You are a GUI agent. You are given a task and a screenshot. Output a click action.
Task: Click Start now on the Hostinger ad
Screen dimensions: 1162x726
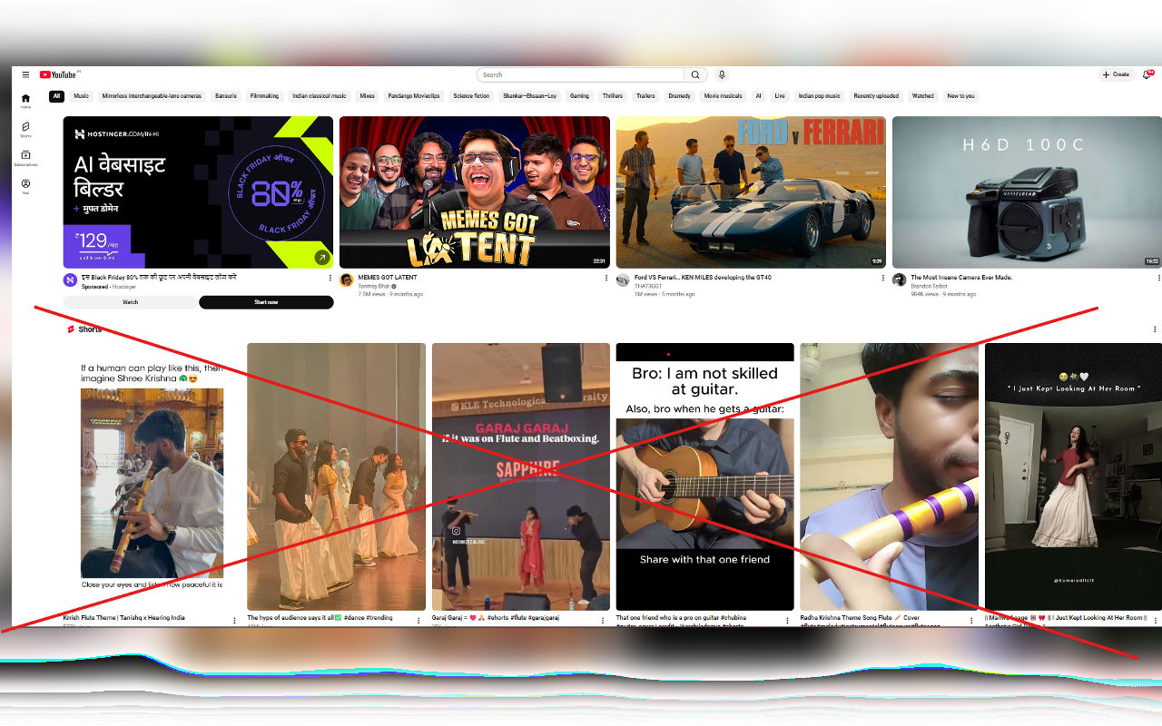266,302
